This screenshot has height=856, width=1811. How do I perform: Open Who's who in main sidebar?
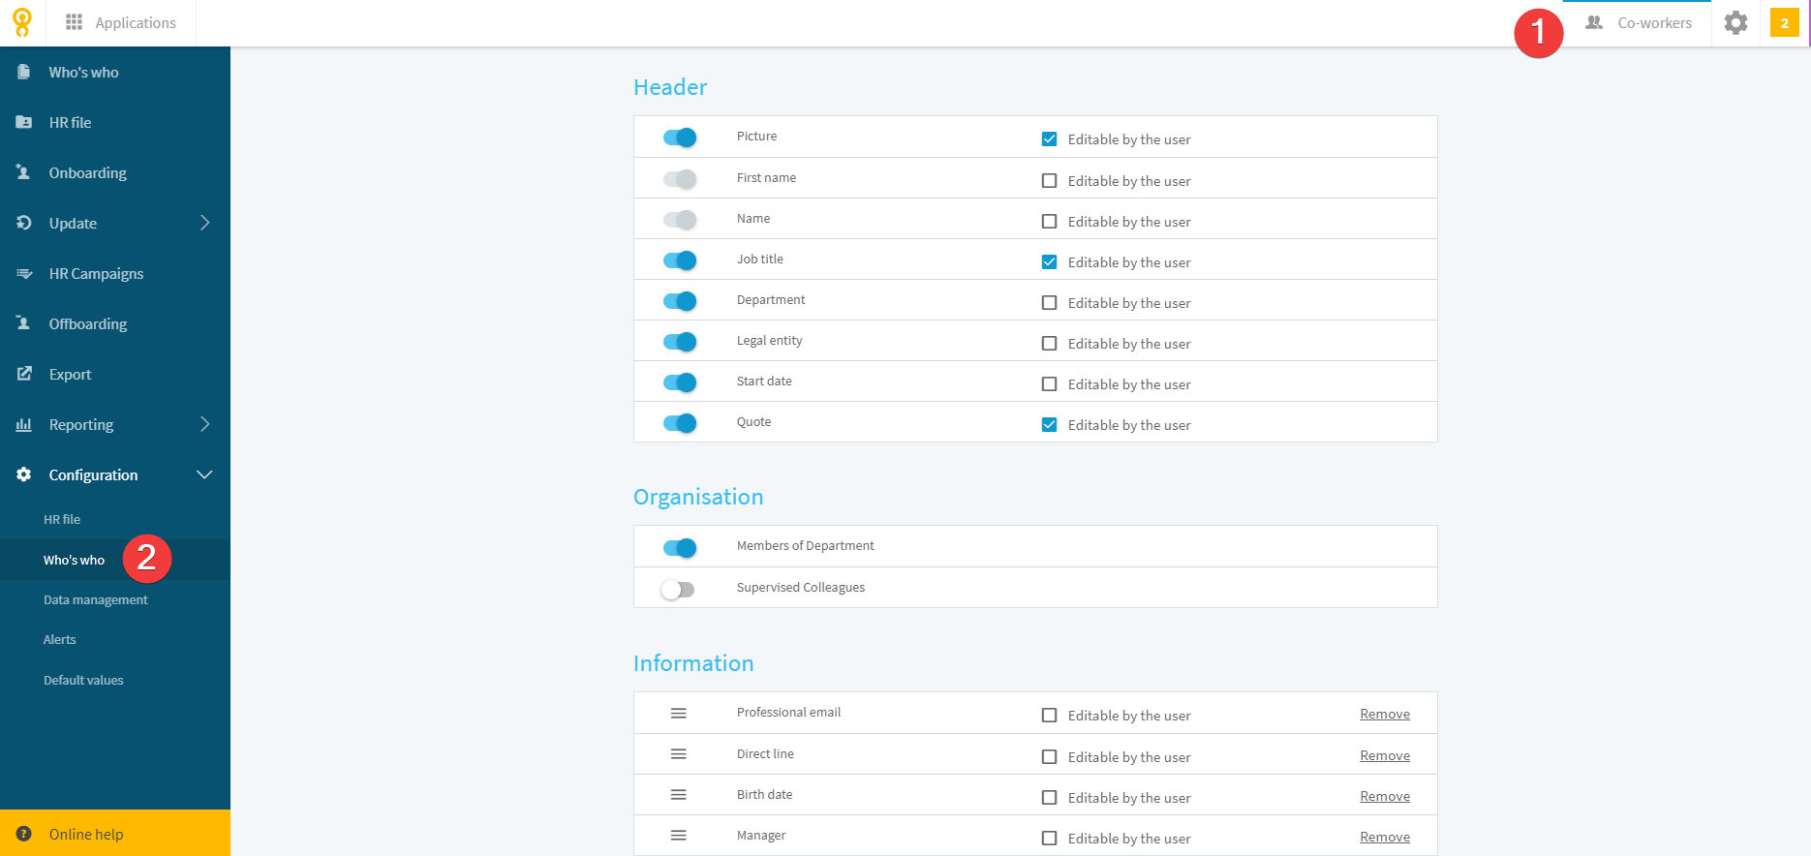point(115,72)
